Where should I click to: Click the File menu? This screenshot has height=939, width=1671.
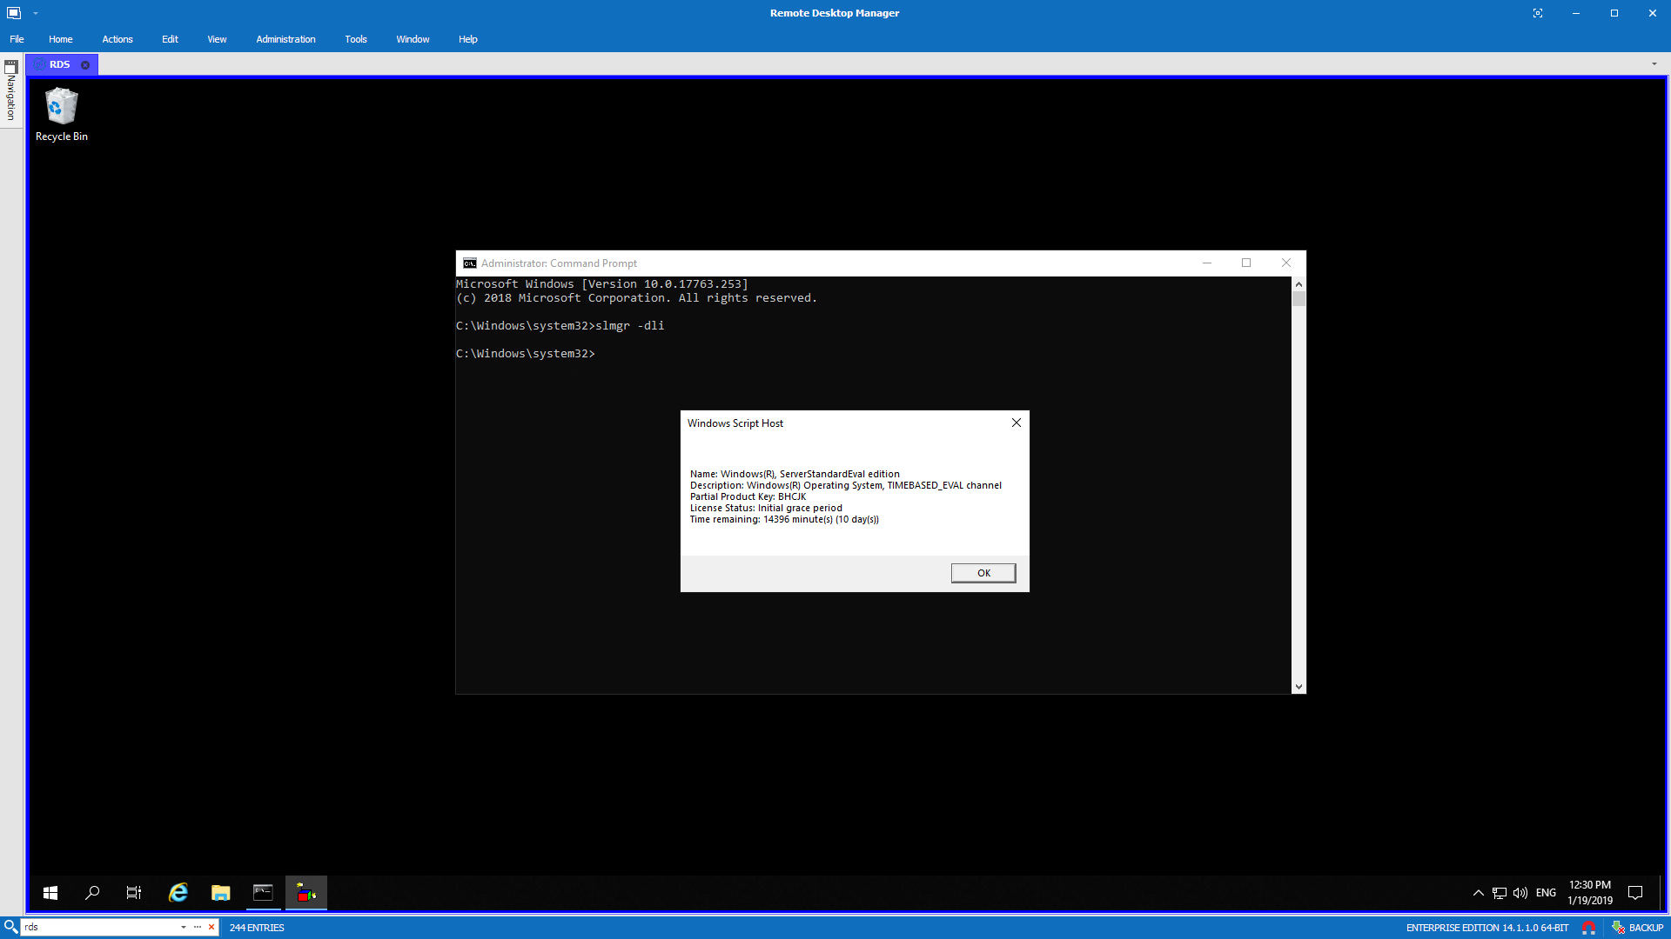pos(17,38)
